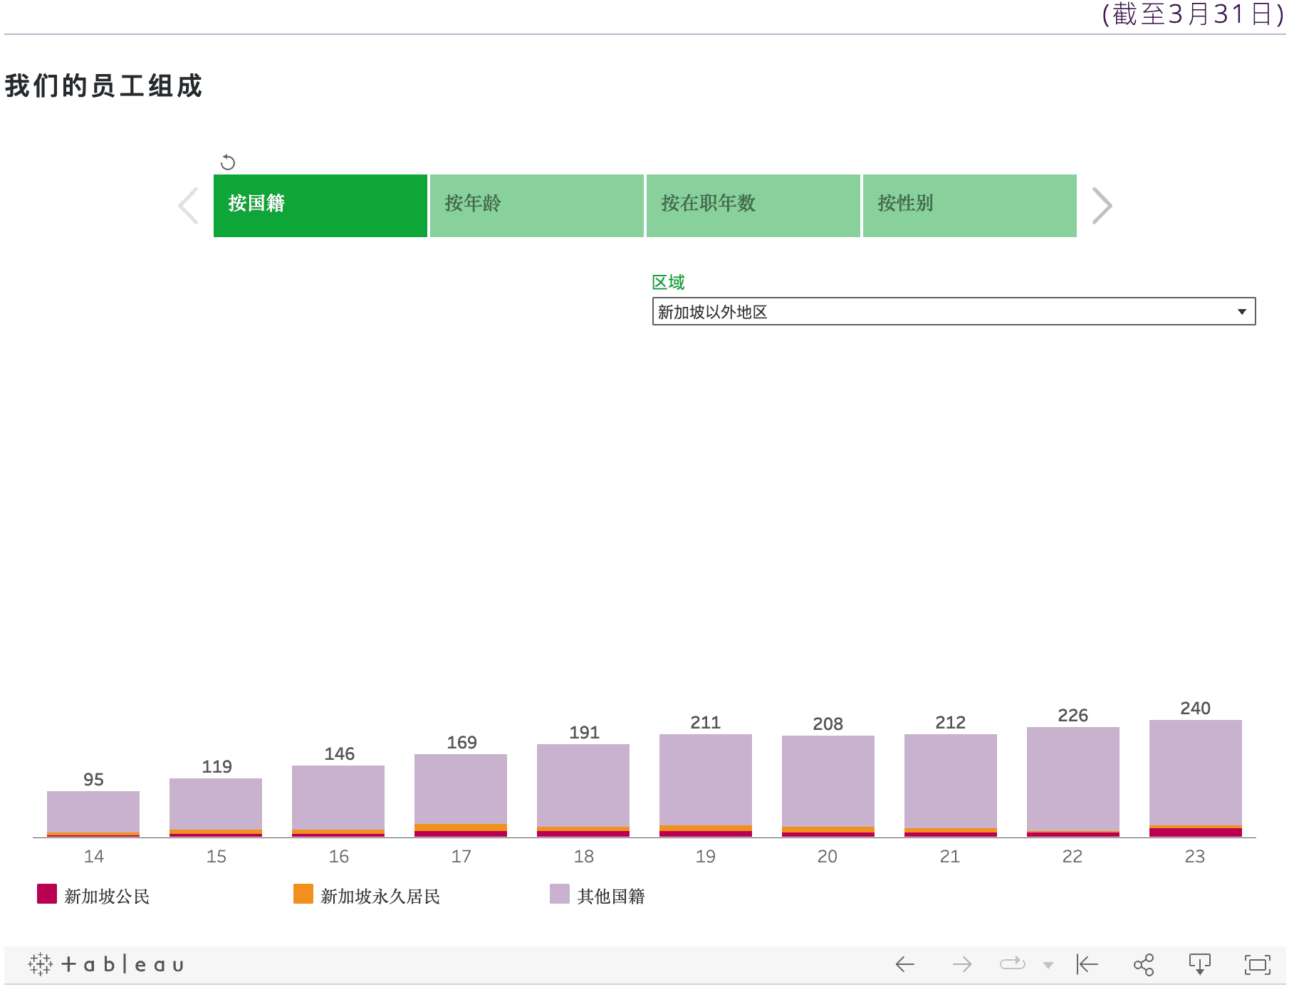Click the 191 total label

(x=584, y=733)
